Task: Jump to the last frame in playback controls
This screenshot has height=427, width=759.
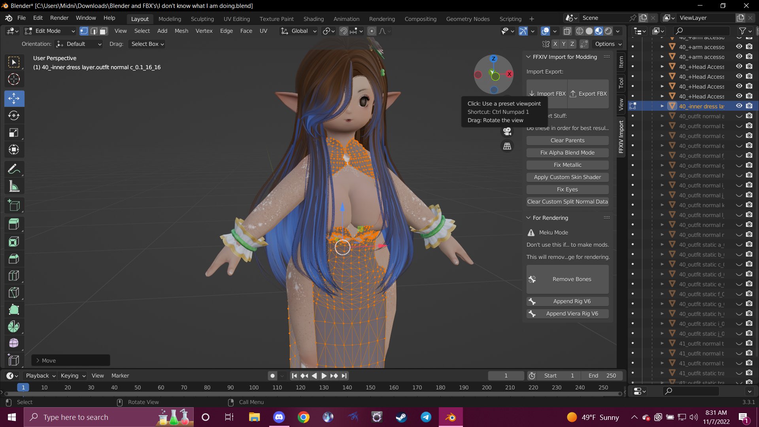Action: 344,376
